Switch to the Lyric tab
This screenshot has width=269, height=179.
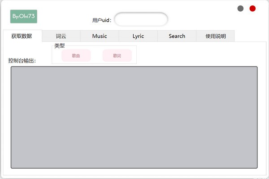(138, 36)
